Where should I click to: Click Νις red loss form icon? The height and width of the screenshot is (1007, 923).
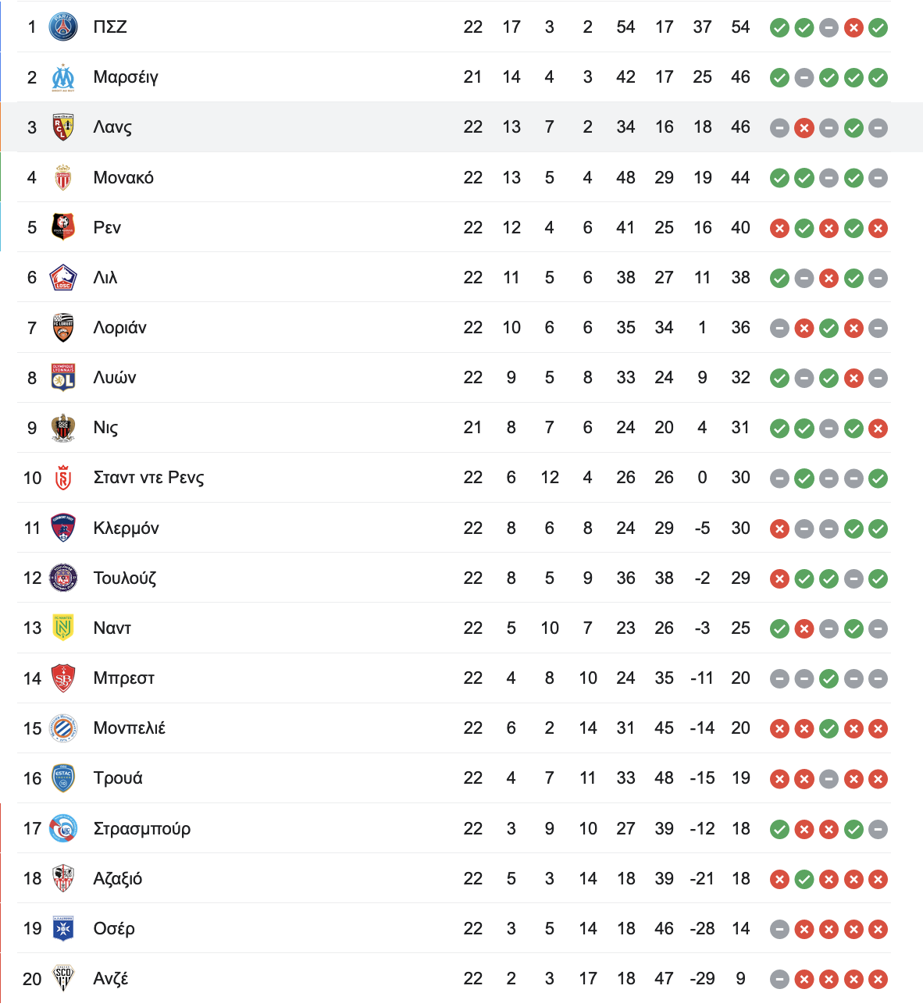pyautogui.click(x=878, y=429)
